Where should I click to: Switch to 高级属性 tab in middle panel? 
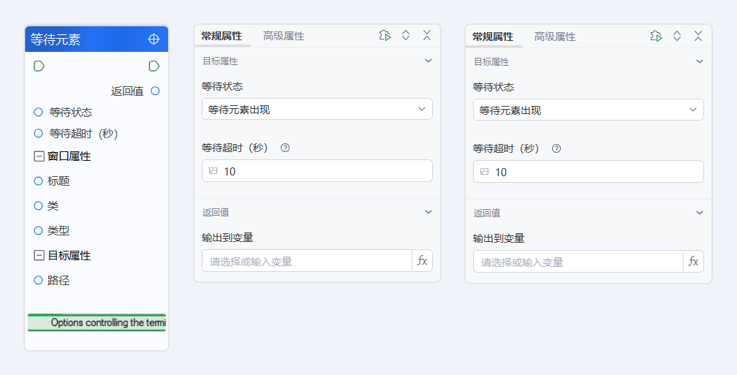click(x=284, y=37)
